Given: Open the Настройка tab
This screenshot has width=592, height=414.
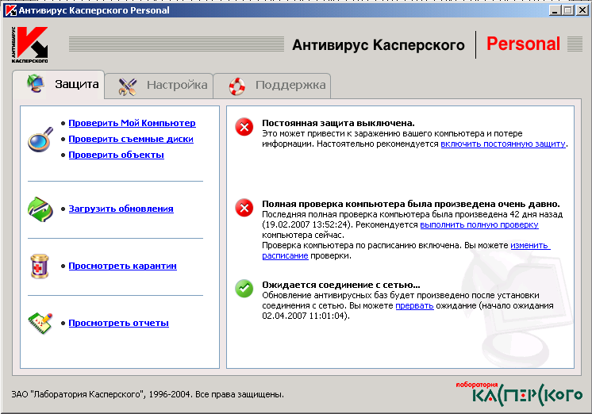Looking at the screenshot, I should [x=159, y=86].
